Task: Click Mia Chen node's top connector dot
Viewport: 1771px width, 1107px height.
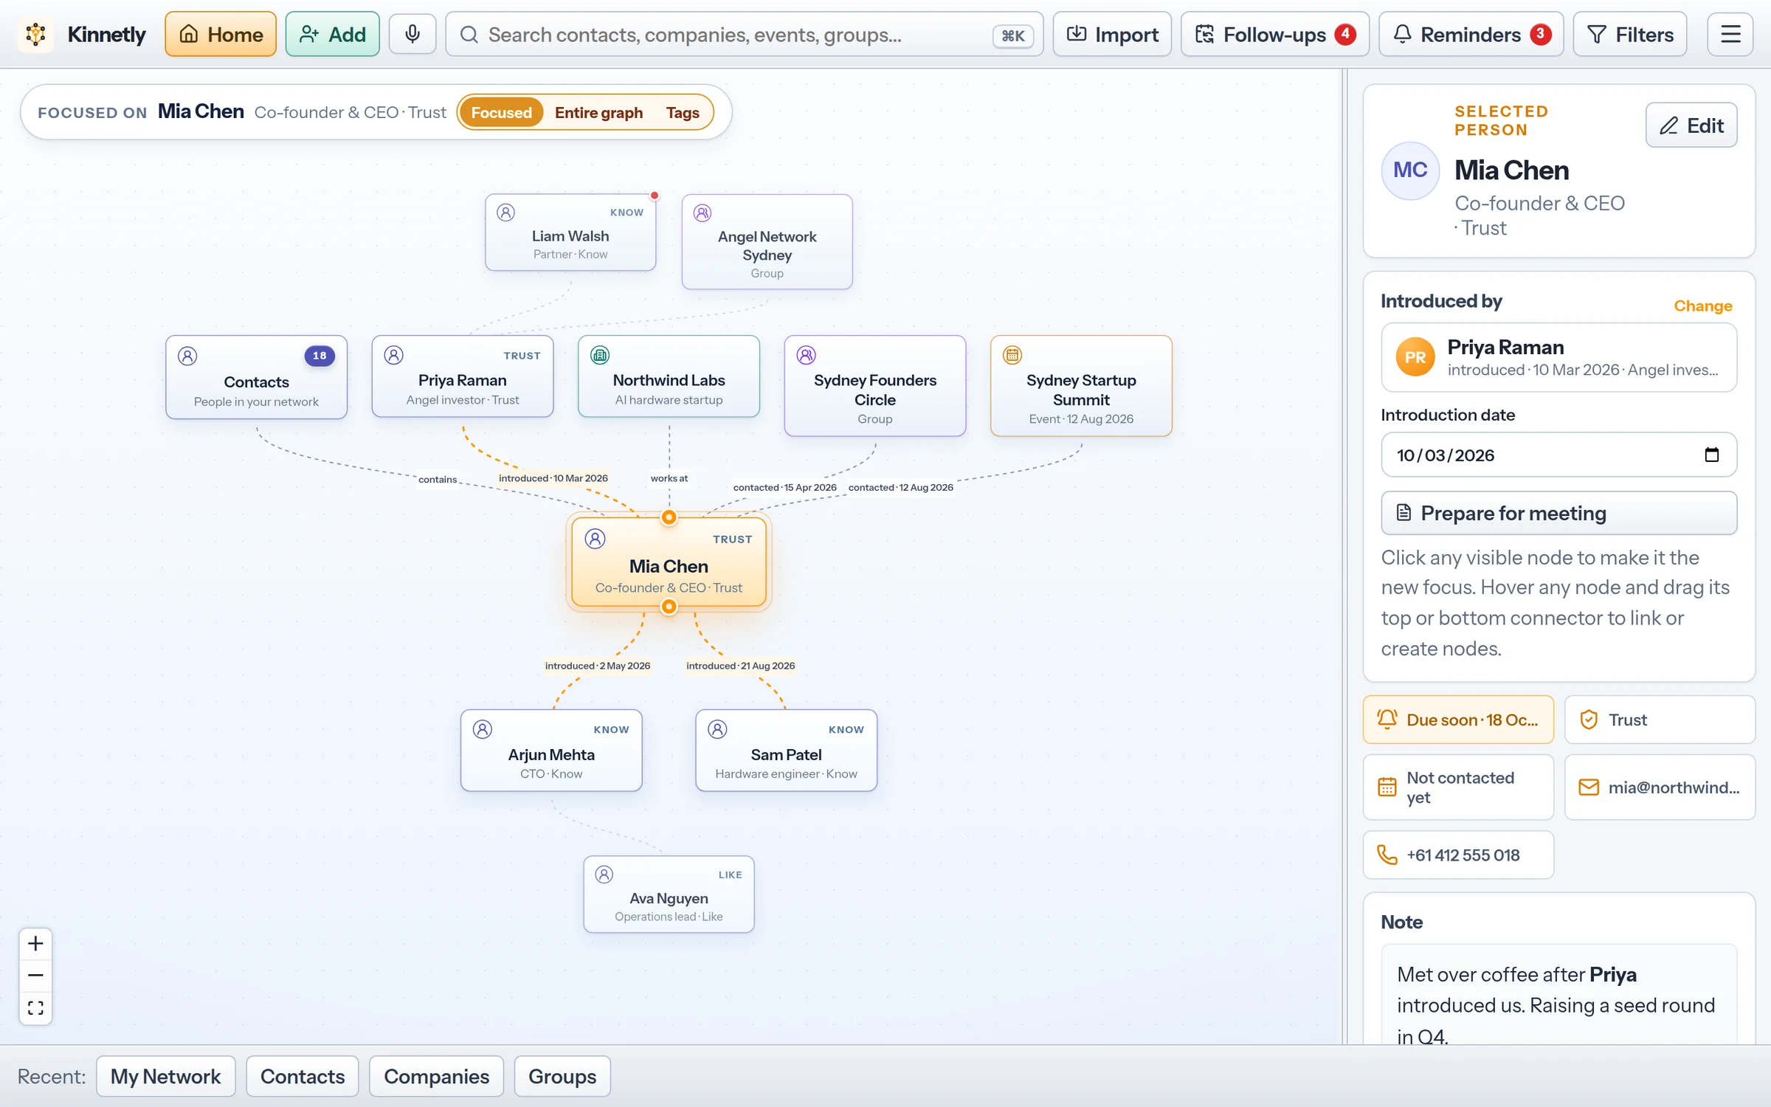Action: (669, 517)
